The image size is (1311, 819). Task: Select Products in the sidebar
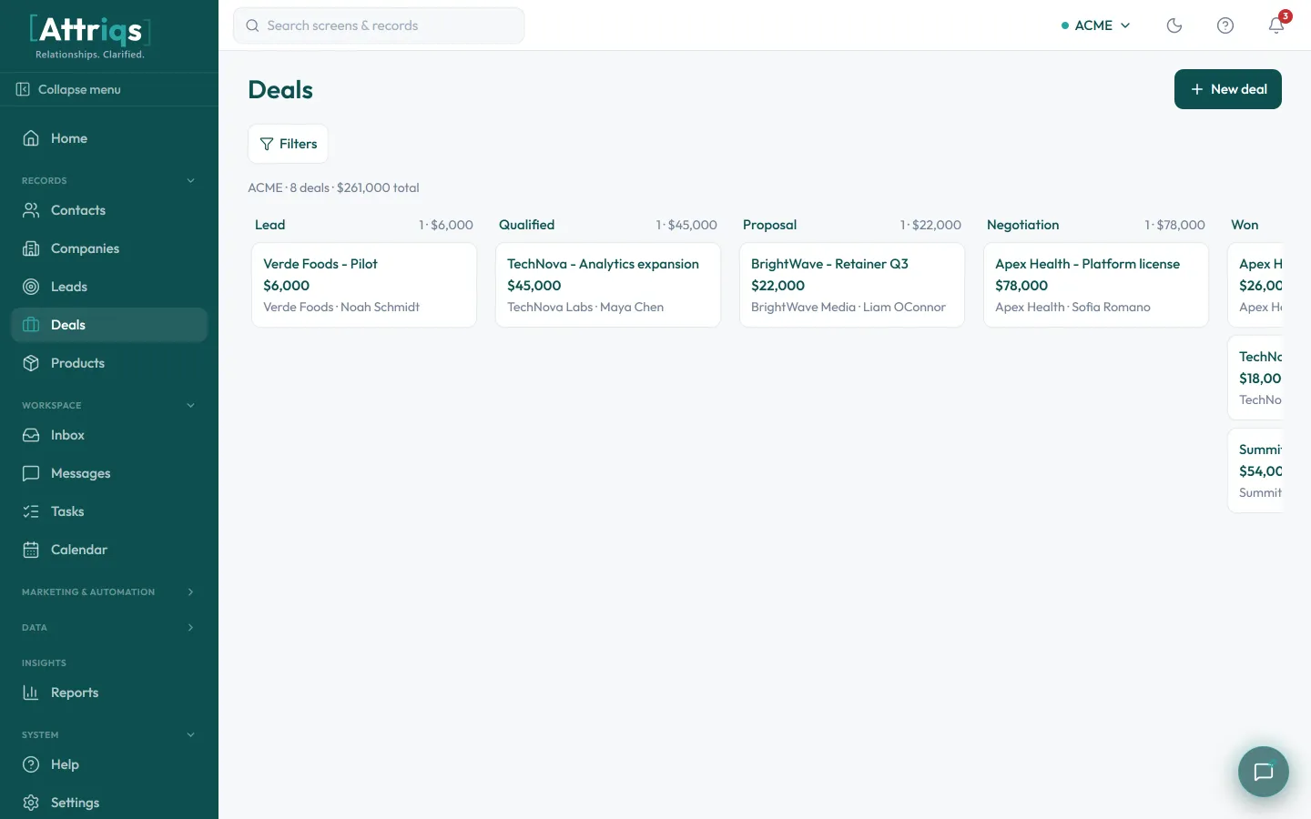(x=109, y=363)
